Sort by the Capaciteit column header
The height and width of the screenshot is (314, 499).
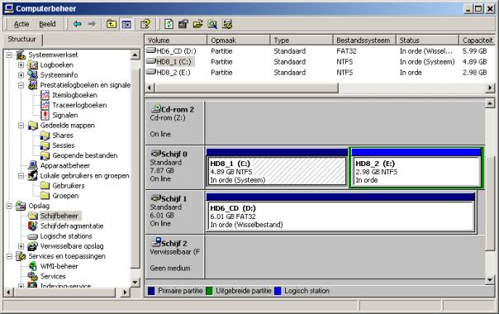(x=477, y=40)
